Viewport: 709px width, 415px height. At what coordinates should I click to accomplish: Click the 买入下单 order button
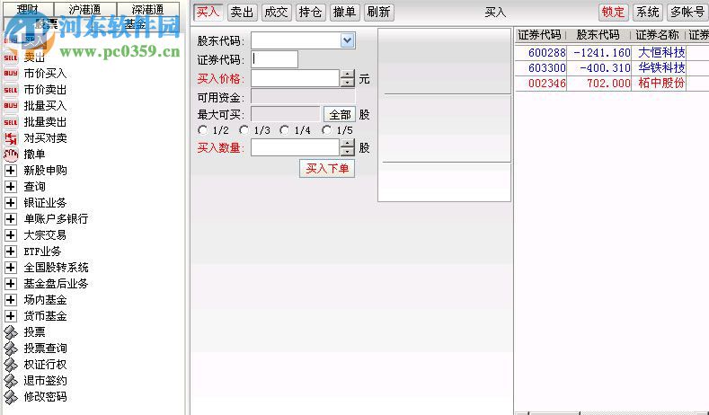[x=327, y=169]
